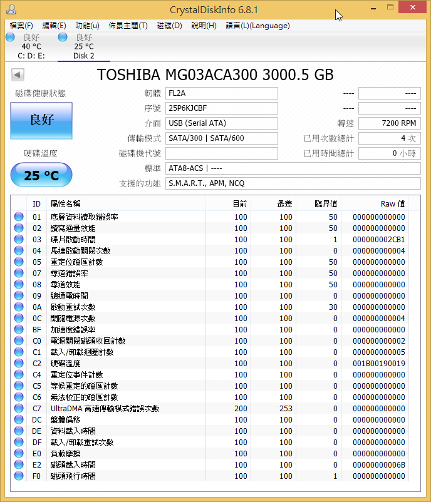Click the blue status icon for attribute 02
This screenshot has width=431, height=502.
click(19, 228)
